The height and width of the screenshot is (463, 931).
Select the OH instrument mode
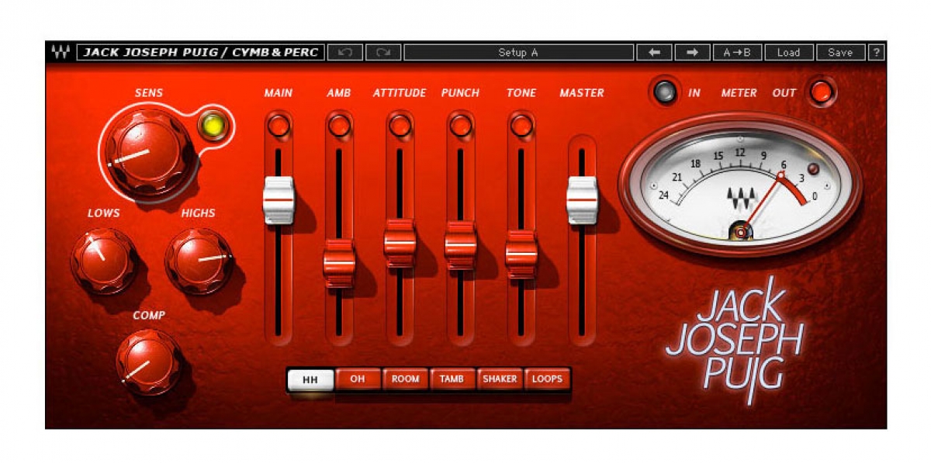(x=358, y=379)
